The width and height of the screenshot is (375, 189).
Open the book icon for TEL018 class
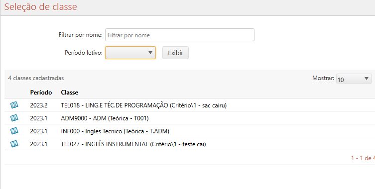coord(14,105)
